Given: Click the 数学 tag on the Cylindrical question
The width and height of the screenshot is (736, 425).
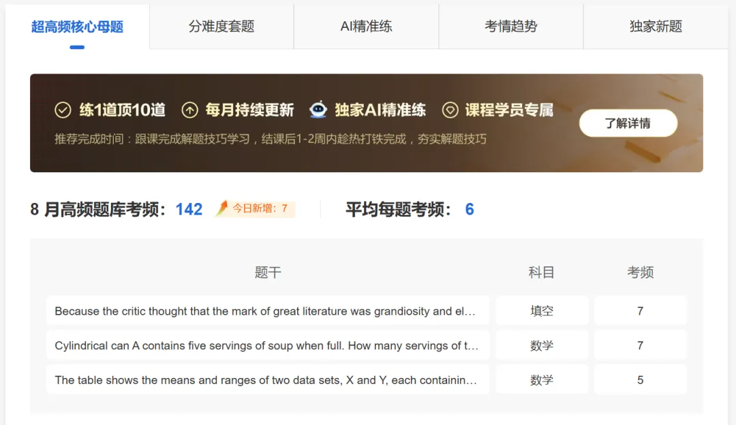Looking at the screenshot, I should (542, 345).
